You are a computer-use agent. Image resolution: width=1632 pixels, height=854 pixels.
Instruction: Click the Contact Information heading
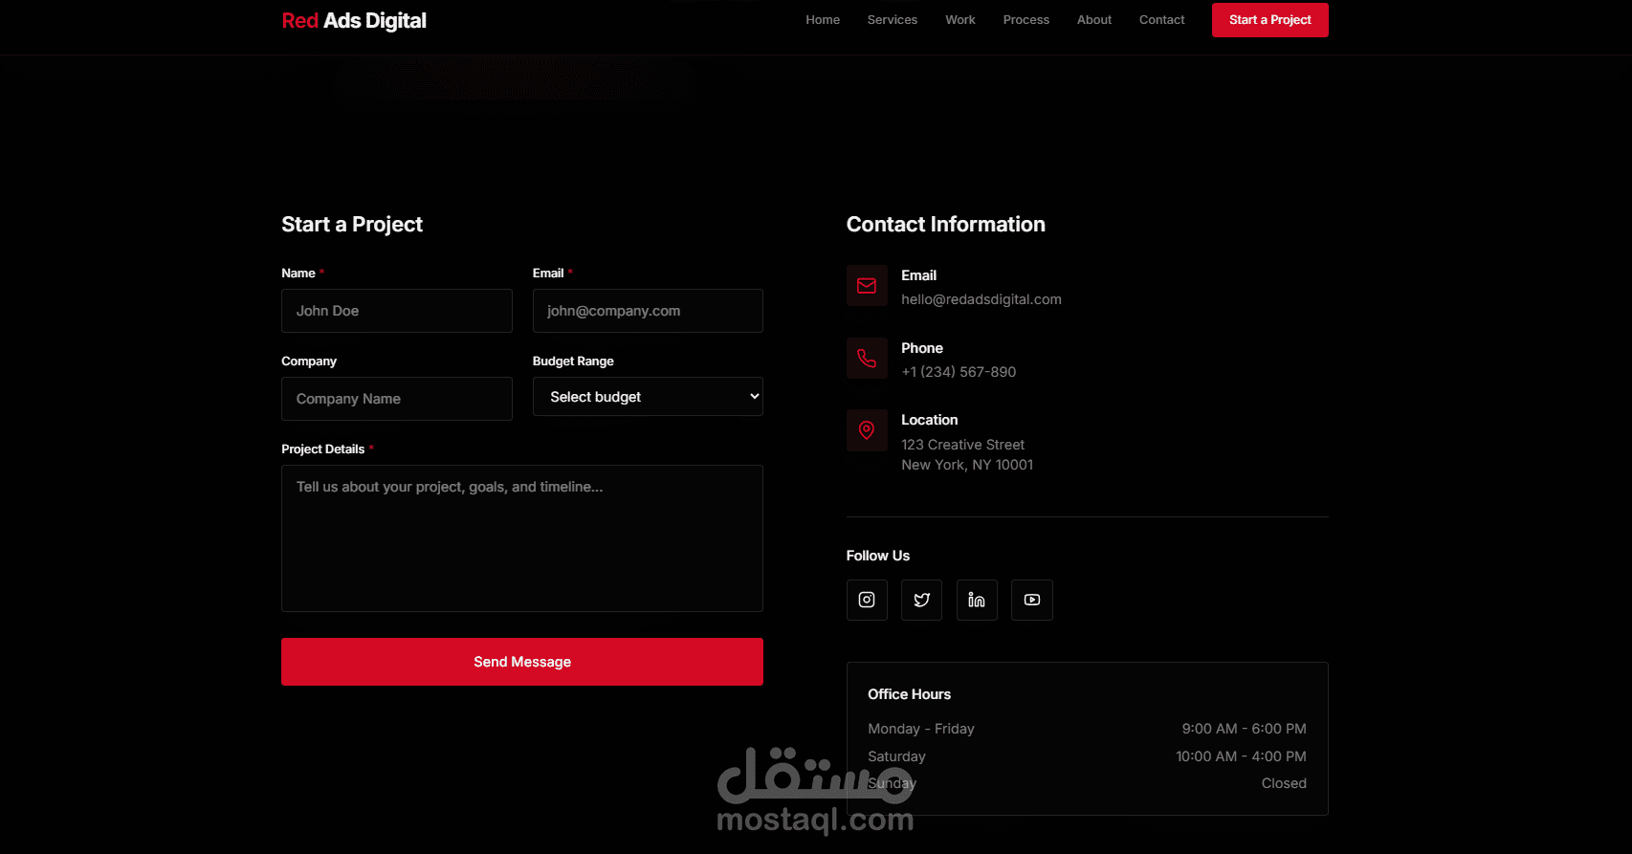point(946,225)
